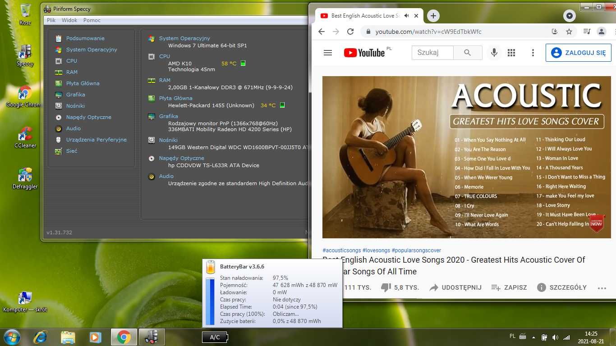
Task: Click the RAM heading link in summary pane
Action: tap(165, 80)
